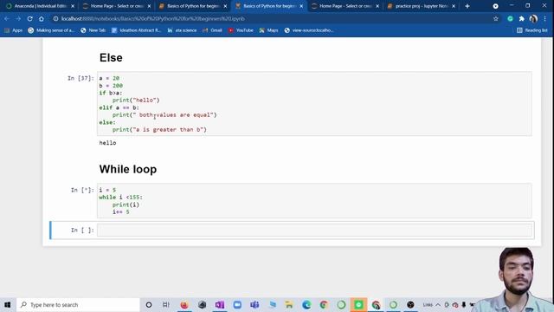Reload the notebook page
The image size is (554, 312).
(x=30, y=19)
